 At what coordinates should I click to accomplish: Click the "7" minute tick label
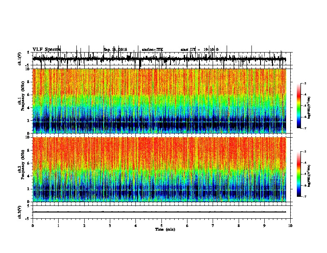point(213,226)
